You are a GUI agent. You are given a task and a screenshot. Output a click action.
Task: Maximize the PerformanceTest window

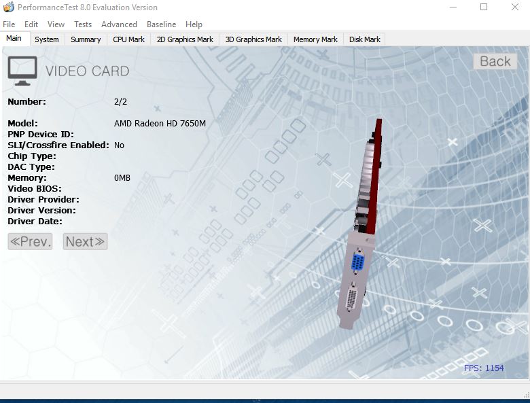484,7
